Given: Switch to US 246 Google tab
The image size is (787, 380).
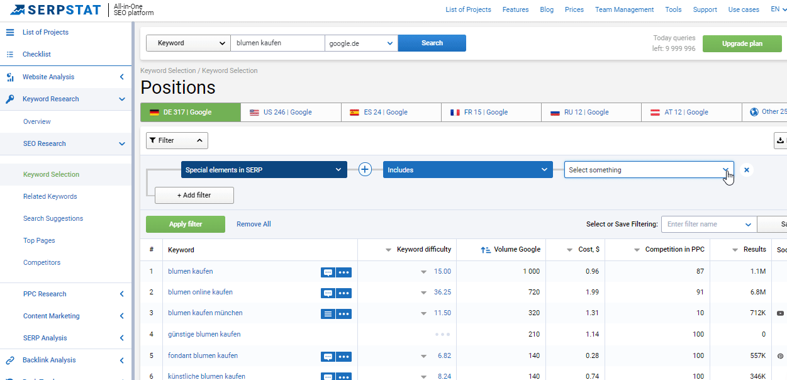Looking at the screenshot, I should (291, 112).
